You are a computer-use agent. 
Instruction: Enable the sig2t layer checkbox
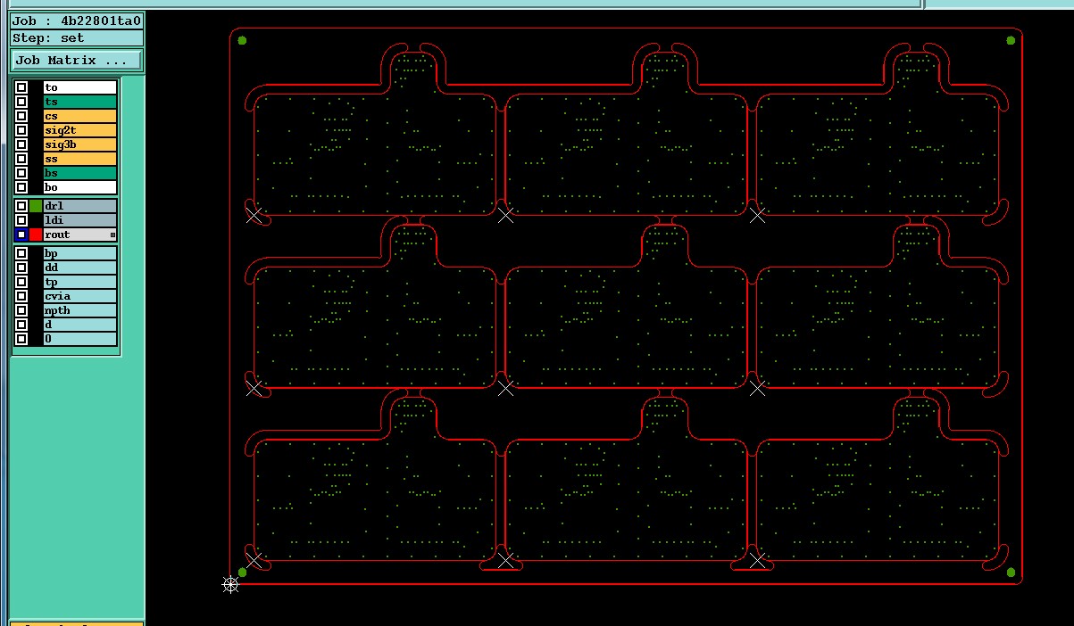pyautogui.click(x=21, y=130)
